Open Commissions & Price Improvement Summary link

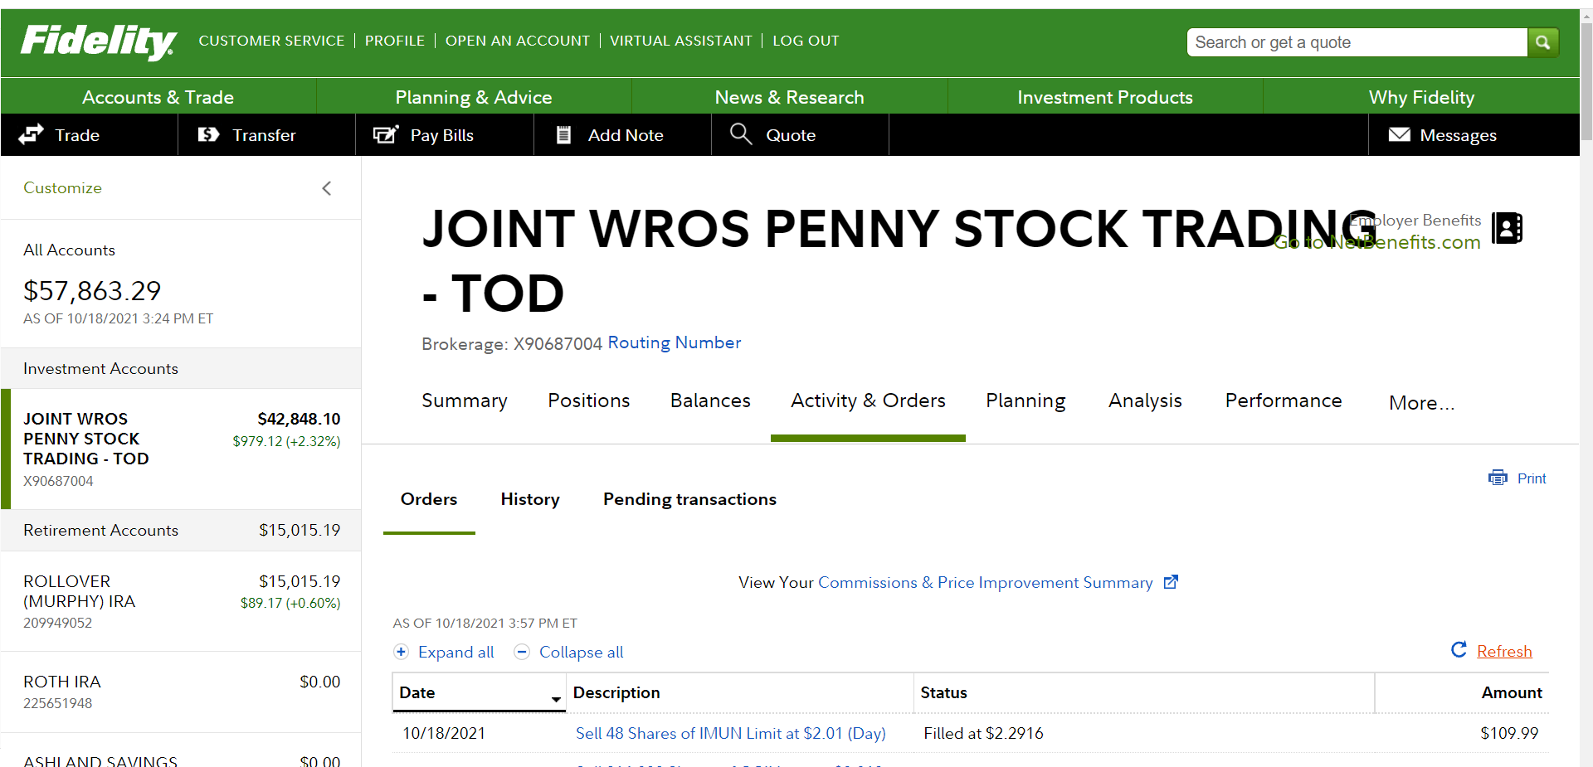click(x=986, y=582)
